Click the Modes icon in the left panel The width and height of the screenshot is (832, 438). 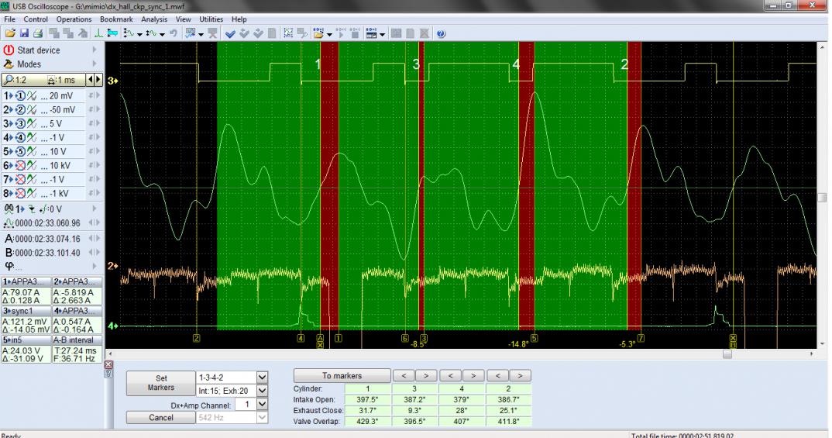click(9, 64)
